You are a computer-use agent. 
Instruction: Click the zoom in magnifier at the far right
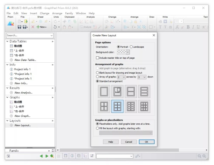point(204,156)
